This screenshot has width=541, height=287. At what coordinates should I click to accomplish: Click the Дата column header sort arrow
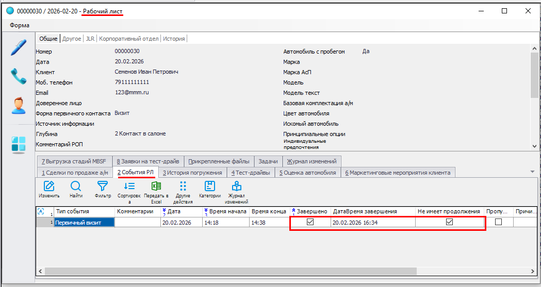[x=165, y=211]
